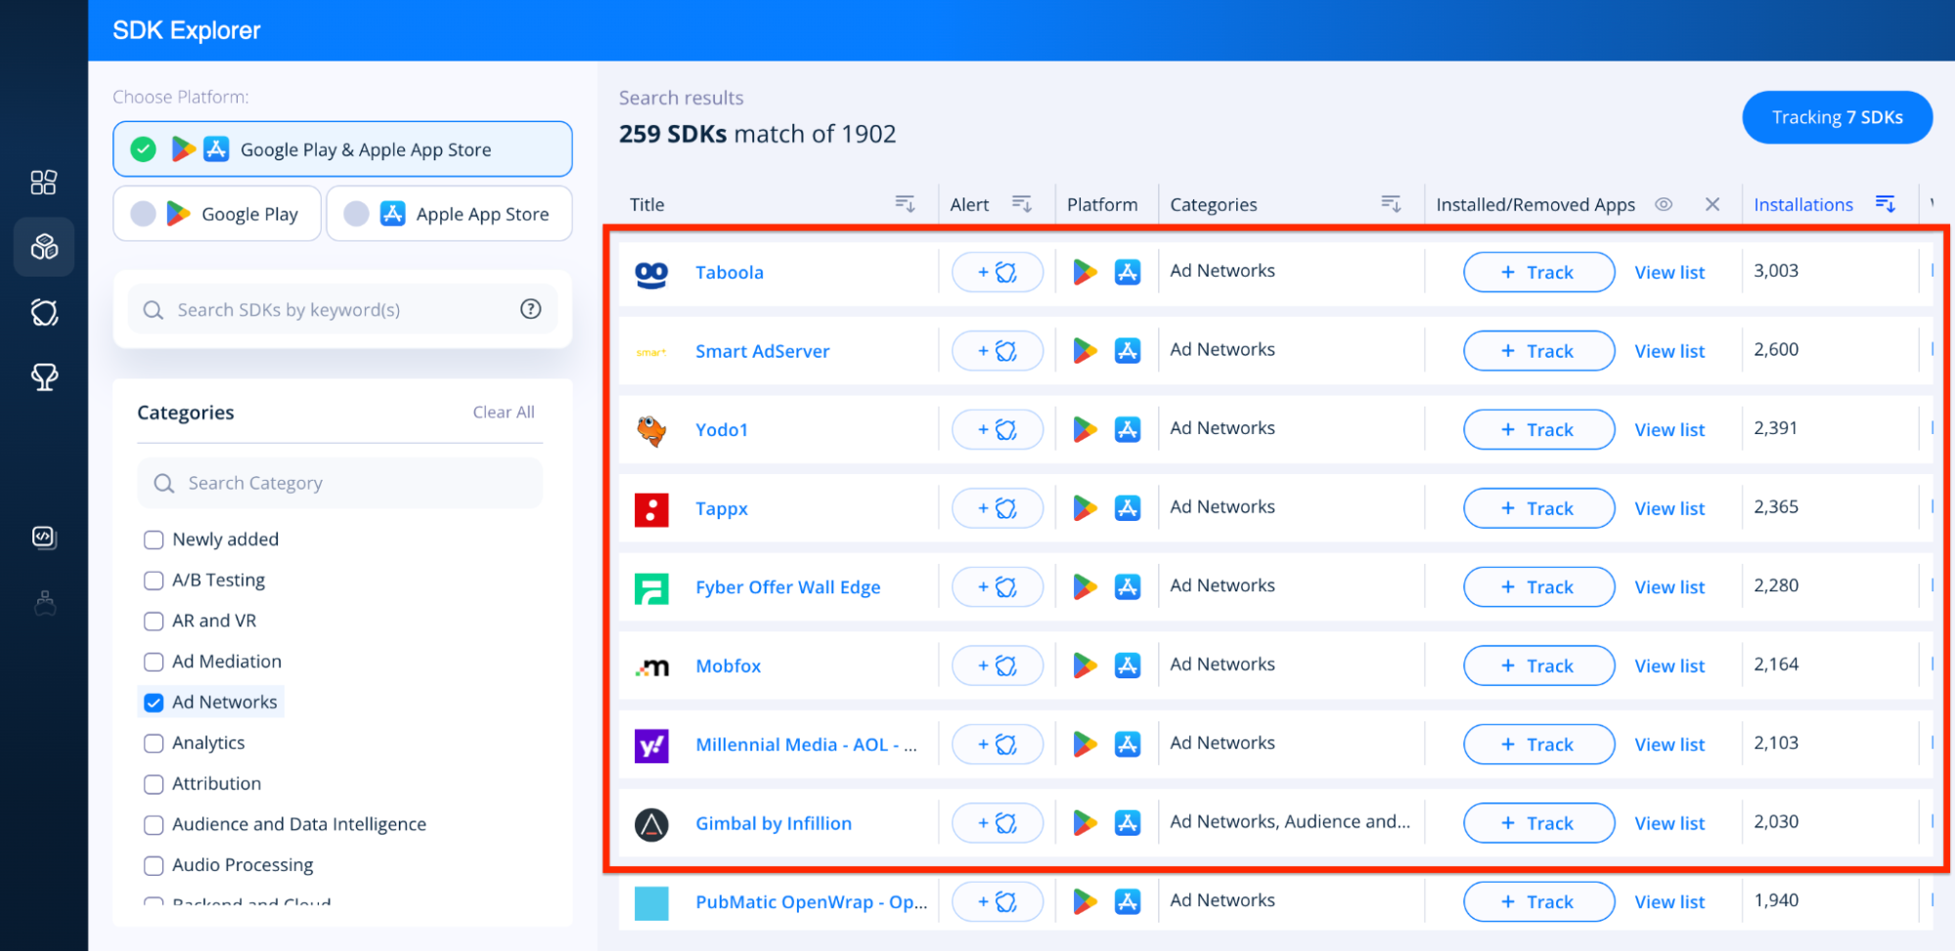Click the Mobfox logo icon
Screen dimensions: 1955x952
click(651, 668)
